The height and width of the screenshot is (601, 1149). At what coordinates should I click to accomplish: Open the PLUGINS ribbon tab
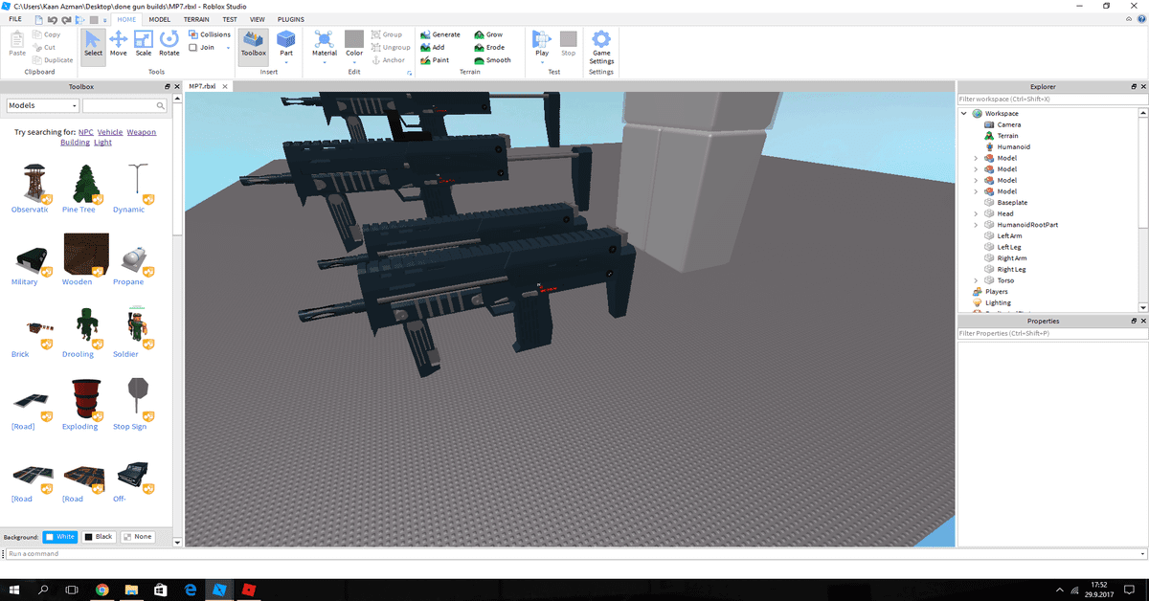[291, 19]
